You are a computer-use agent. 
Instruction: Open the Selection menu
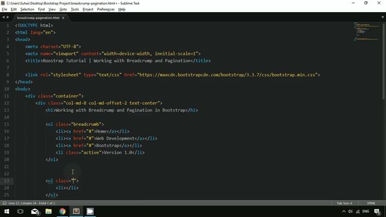[27, 10]
